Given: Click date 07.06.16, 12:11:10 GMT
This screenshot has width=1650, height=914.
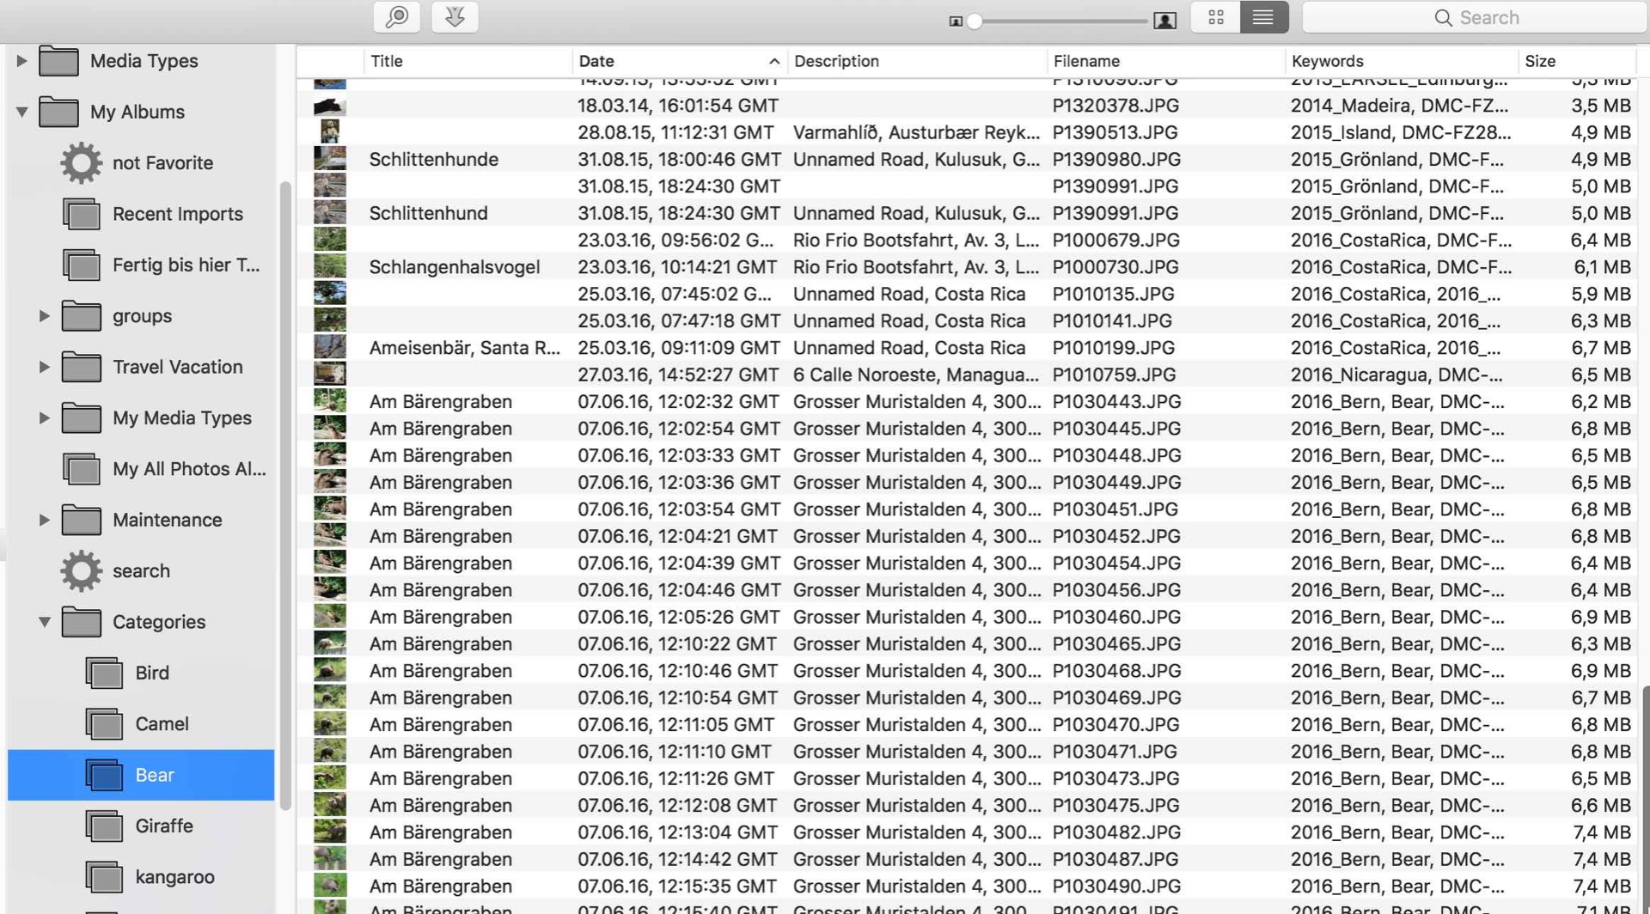Looking at the screenshot, I should (675, 752).
